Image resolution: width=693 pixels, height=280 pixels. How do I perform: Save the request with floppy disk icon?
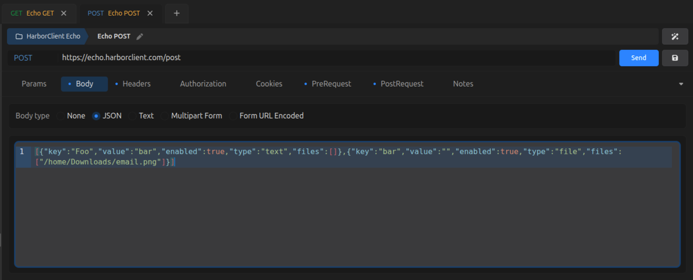pyautogui.click(x=675, y=58)
